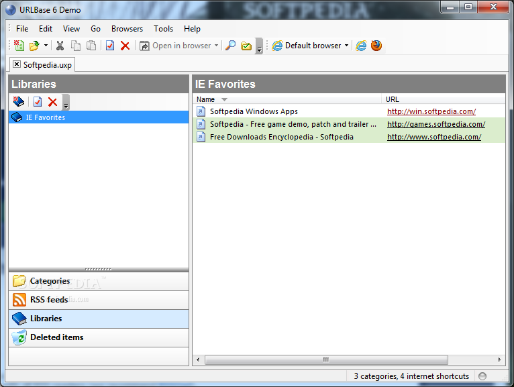Image resolution: width=514 pixels, height=387 pixels.
Task: Open the Libraries toolbar overflow options
Action: (66, 102)
